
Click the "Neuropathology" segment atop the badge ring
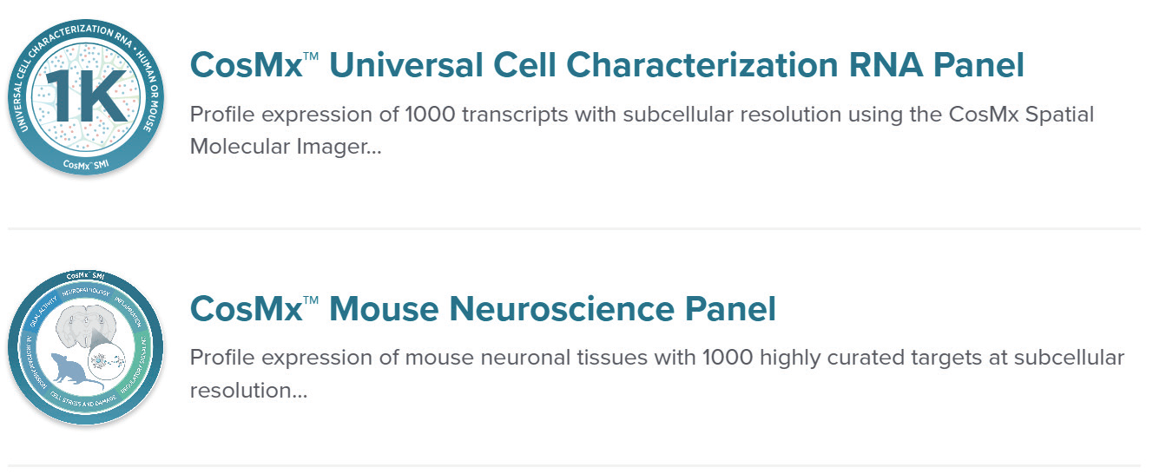85,293
